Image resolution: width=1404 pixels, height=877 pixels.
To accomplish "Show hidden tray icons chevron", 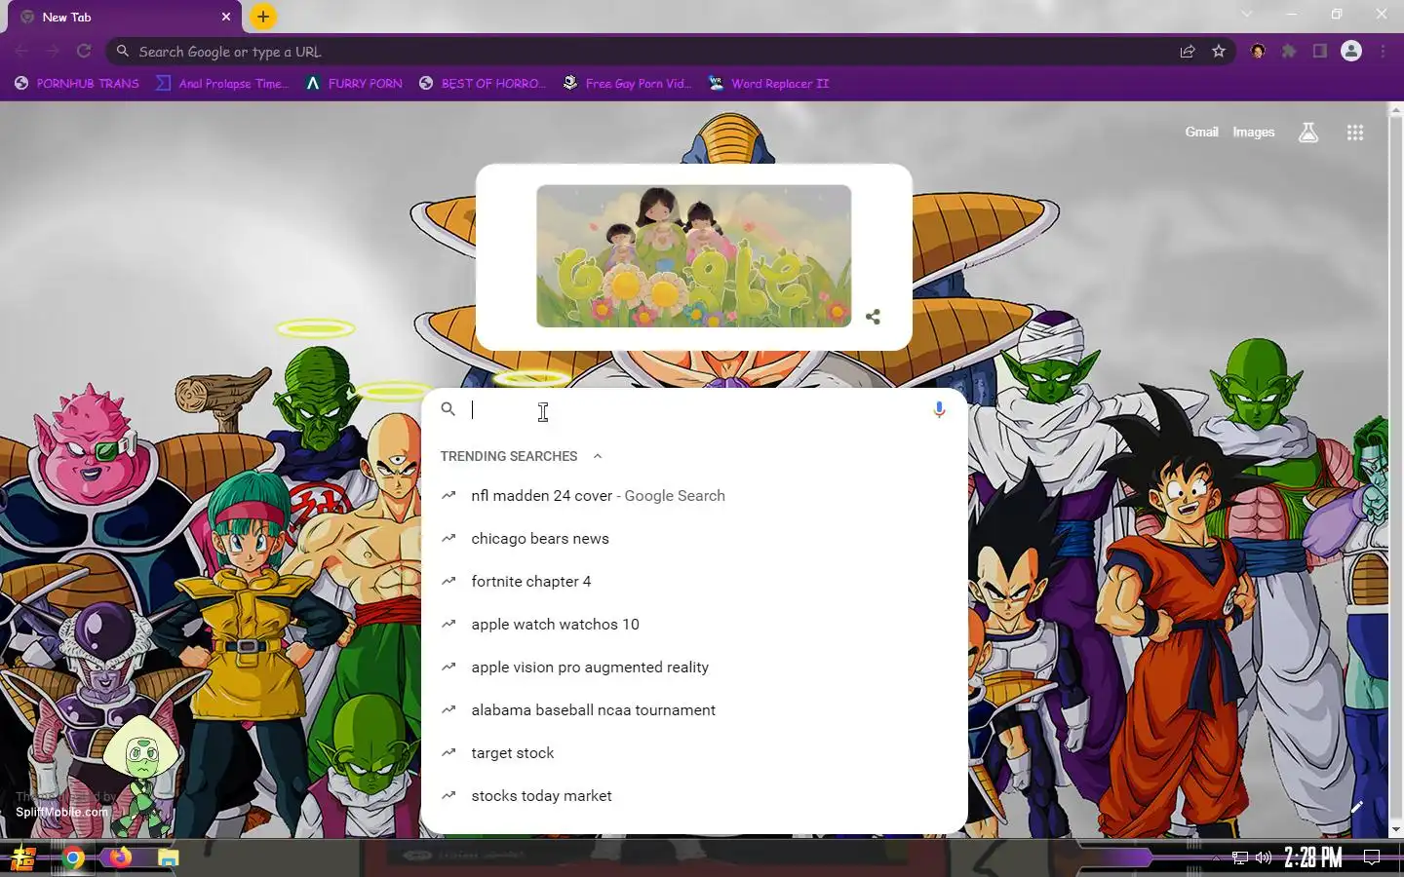I will click(1216, 858).
